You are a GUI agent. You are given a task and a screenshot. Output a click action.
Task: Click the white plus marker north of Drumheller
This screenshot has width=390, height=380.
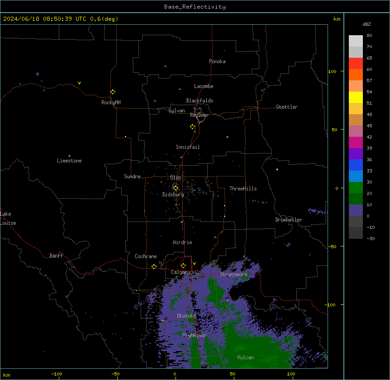277,169
